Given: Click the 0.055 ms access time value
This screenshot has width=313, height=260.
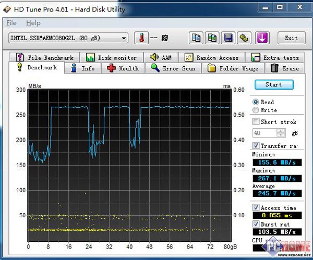Looking at the screenshot, I should 277,215.
